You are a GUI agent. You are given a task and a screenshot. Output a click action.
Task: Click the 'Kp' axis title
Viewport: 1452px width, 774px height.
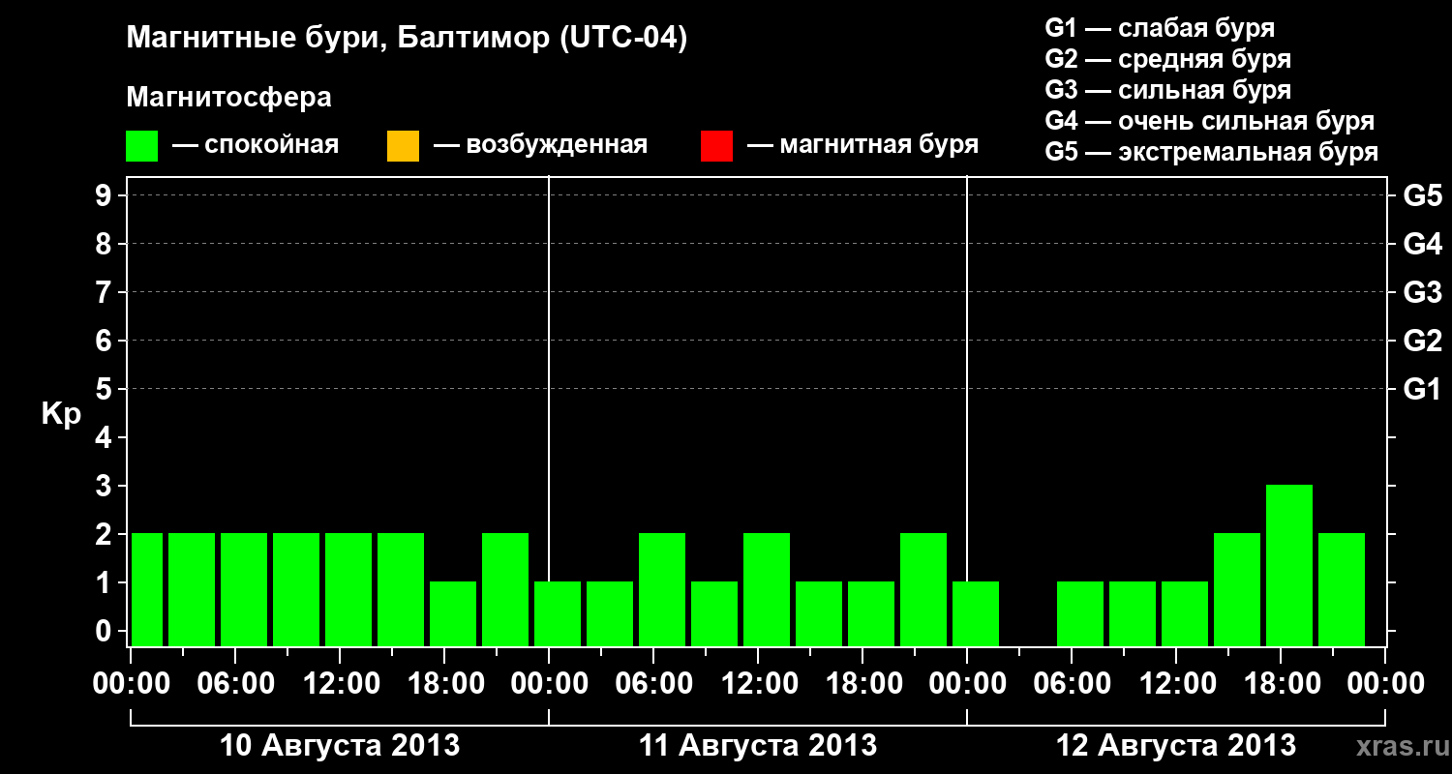pos(61,414)
